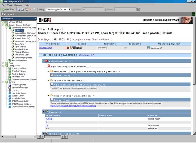196x143 pixels.
Task: Click the Scheduled Scans icon in the tree
Action: coord(10,71)
